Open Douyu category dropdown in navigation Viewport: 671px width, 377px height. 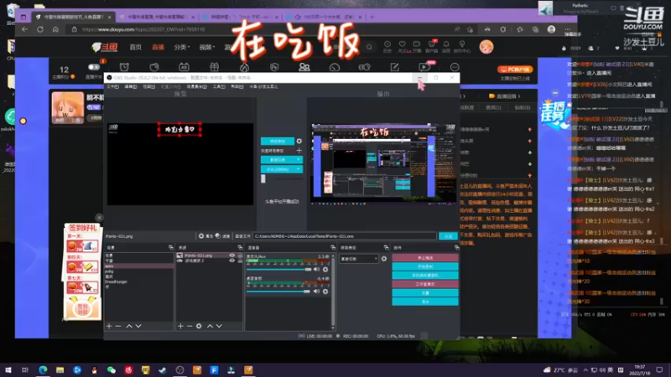[182, 47]
